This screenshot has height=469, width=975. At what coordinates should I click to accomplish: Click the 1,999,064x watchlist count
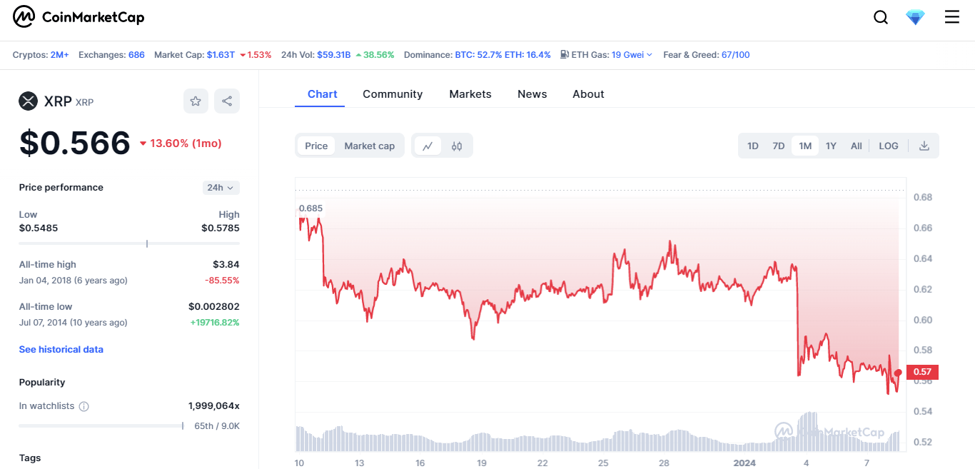[214, 405]
